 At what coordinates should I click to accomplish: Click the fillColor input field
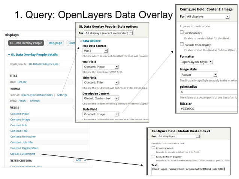(x=209, y=109)
